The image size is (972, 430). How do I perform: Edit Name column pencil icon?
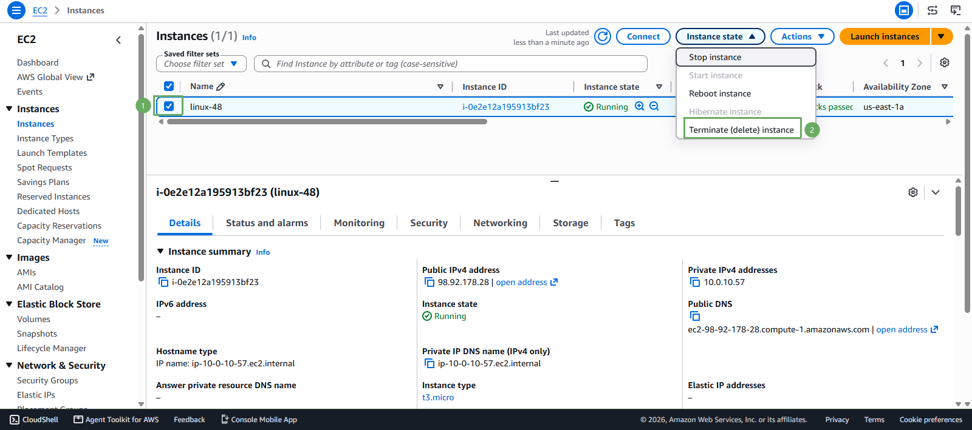tap(221, 87)
